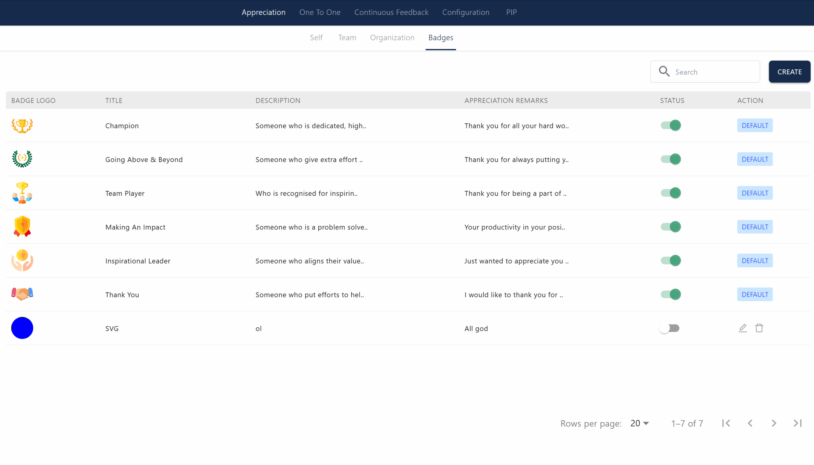
Task: Click the Going Above & Beyond title
Action: (144, 160)
